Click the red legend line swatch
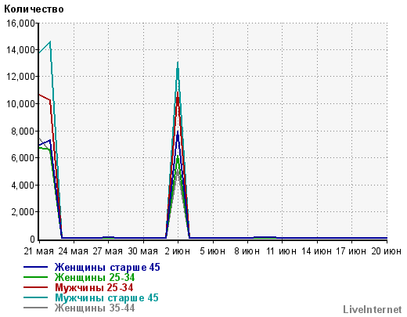The width and height of the screenshot is (407, 317). 35,287
